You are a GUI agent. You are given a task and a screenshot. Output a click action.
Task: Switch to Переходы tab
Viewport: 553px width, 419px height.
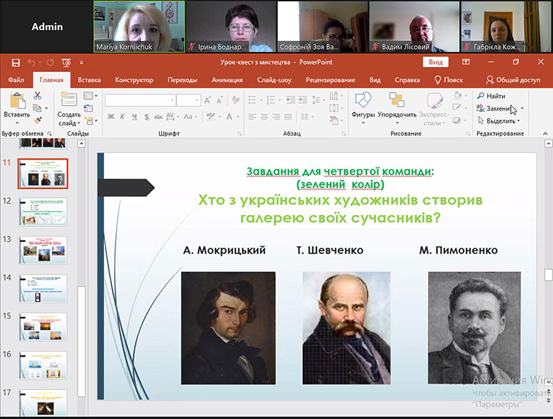[x=182, y=80]
